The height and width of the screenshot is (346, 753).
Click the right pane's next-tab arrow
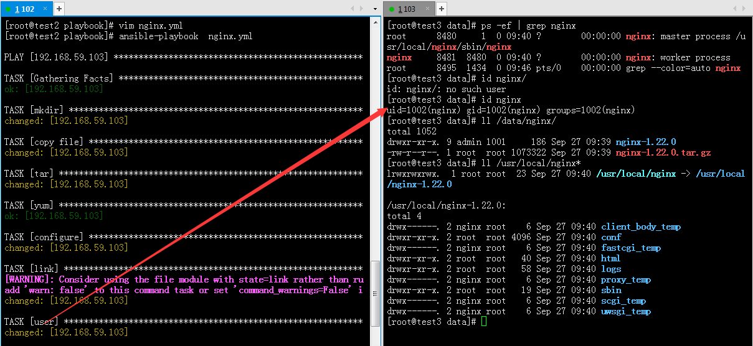[744, 9]
